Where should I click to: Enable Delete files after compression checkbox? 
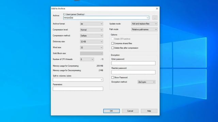coord(112,48)
